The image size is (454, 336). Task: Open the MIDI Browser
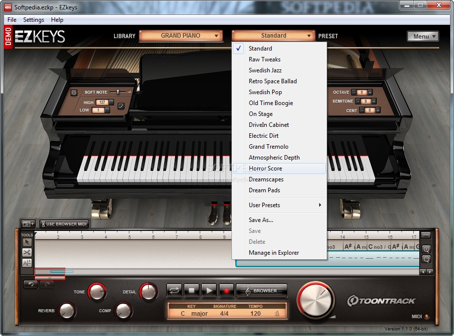pos(262,290)
